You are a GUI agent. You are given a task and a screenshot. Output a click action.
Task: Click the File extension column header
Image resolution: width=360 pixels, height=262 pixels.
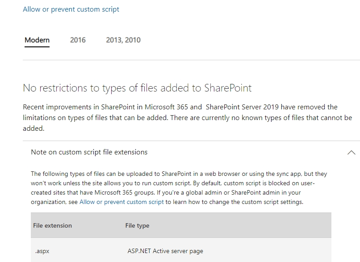[x=52, y=225]
